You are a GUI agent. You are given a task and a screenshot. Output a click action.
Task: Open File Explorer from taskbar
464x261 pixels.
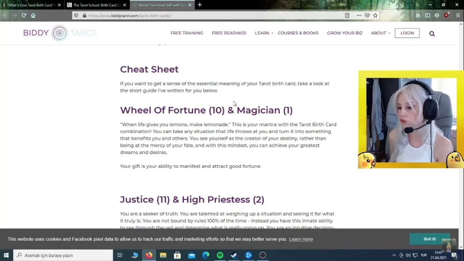163,255
